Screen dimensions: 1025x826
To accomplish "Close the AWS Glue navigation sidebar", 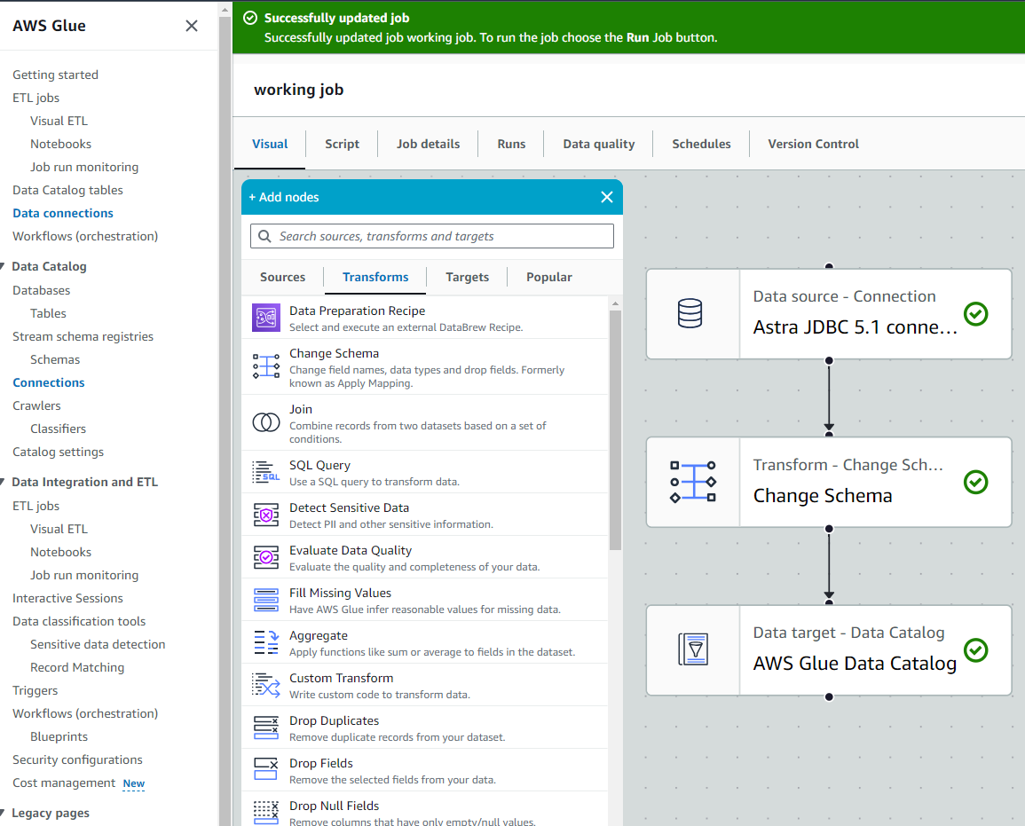I will (192, 26).
